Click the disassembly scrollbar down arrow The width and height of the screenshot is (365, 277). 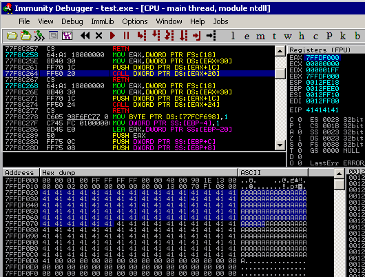tap(280, 145)
